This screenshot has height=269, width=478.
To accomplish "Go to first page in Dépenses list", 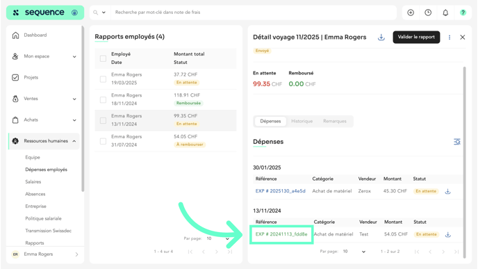I will click(x=417, y=252).
